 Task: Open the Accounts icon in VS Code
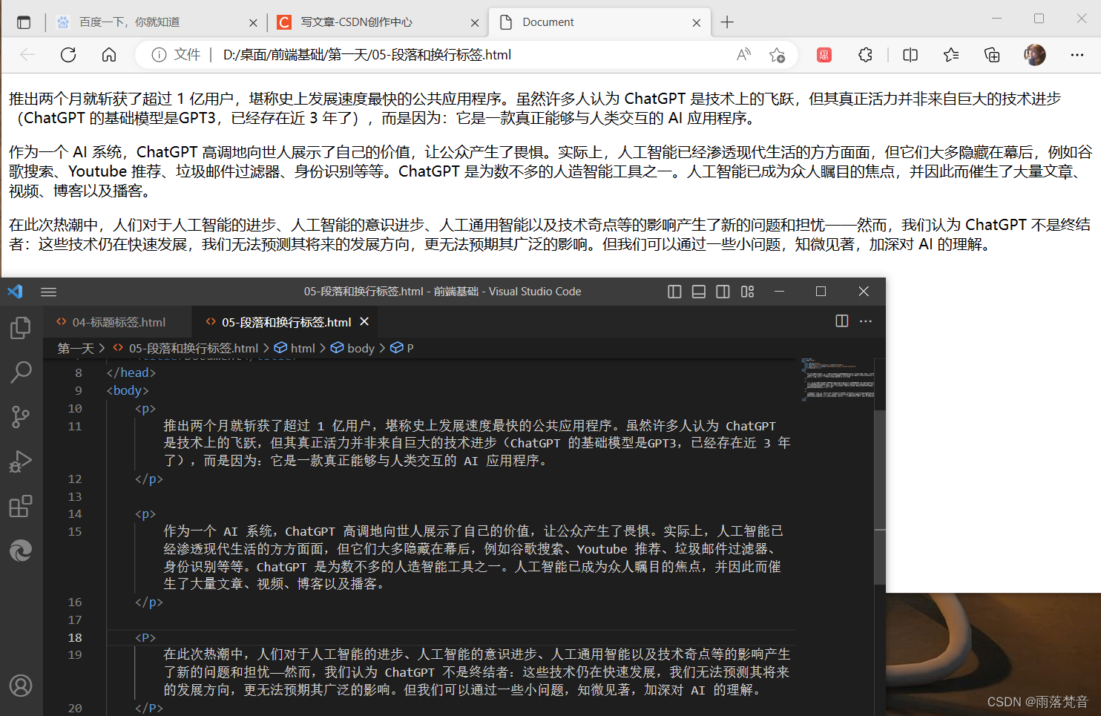(21, 686)
